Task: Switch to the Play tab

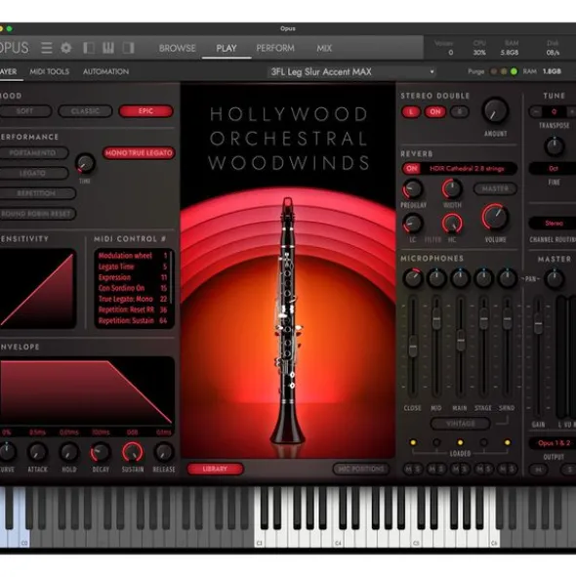Action: (x=226, y=48)
